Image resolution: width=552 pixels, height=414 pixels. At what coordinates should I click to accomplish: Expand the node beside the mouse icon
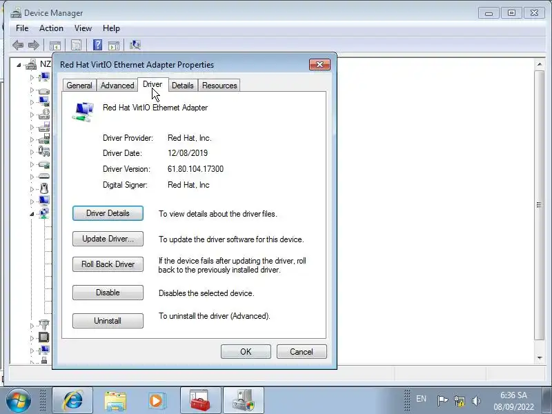[32, 189]
